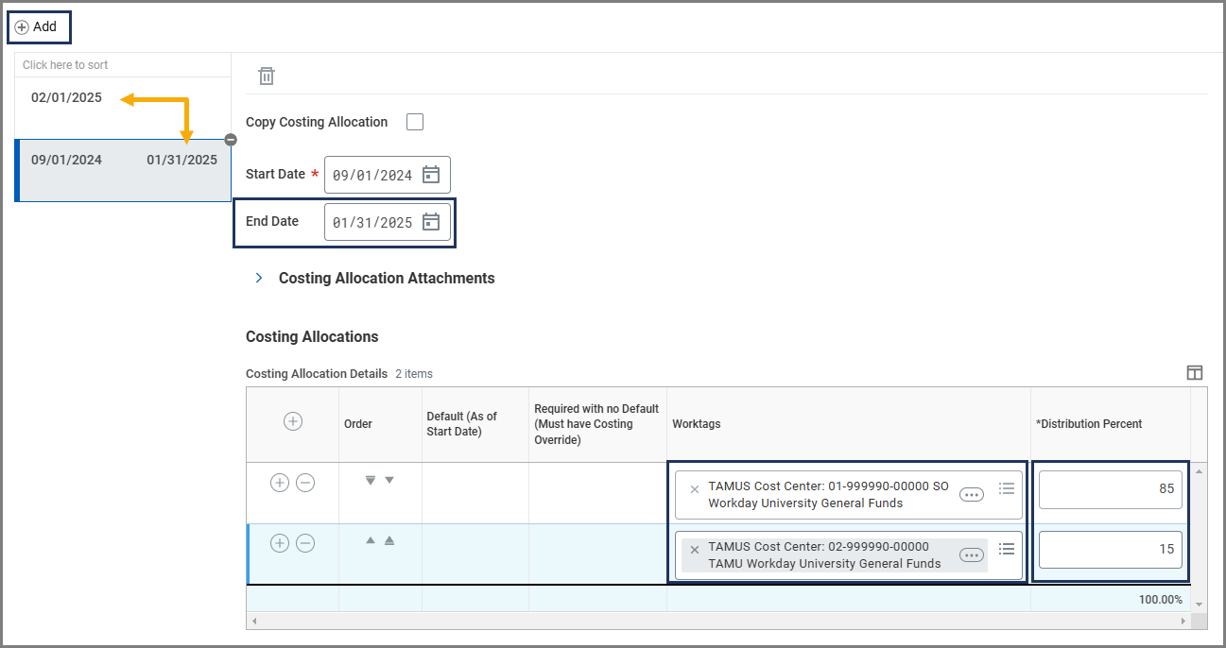
Task: Move second row to top of order
Action: pos(389,540)
